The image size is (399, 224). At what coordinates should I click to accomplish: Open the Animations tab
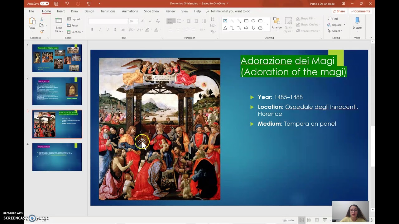(130, 11)
